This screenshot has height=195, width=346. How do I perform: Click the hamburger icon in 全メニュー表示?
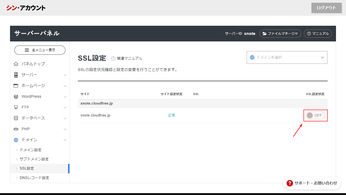[x=27, y=50]
